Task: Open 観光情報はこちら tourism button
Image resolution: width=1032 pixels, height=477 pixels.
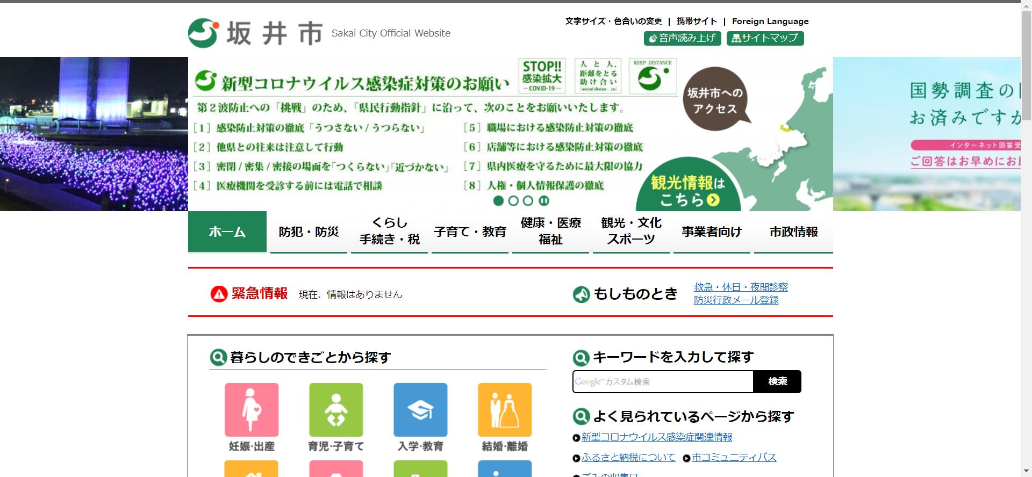Action: click(689, 185)
